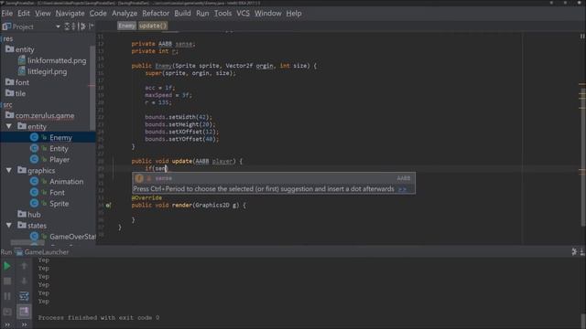Select littlegirl.png file
The height and width of the screenshot is (329, 586).
coord(47,71)
